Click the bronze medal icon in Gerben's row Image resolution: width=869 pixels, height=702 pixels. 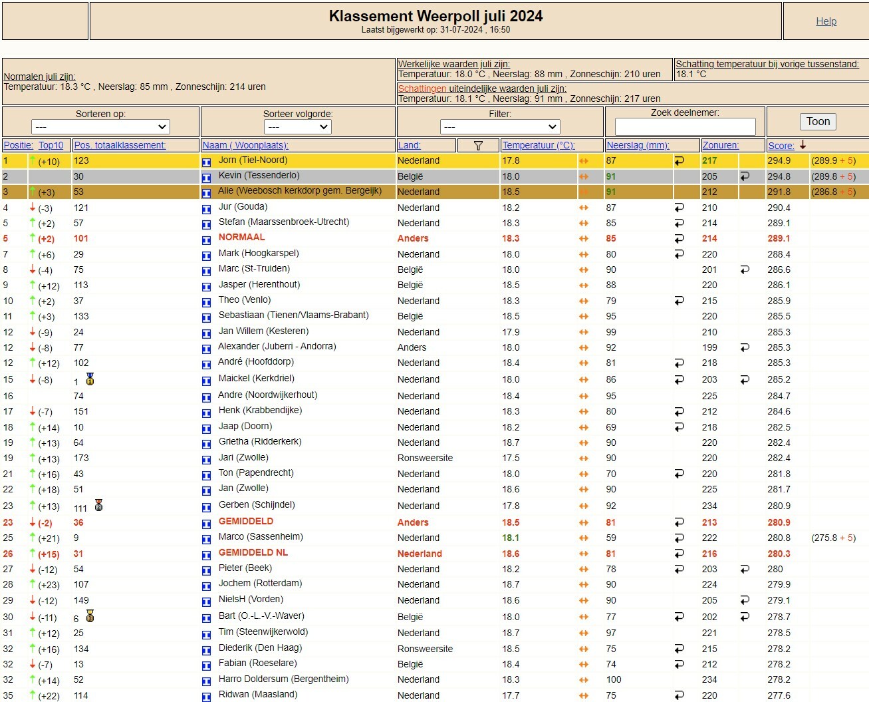pos(98,505)
